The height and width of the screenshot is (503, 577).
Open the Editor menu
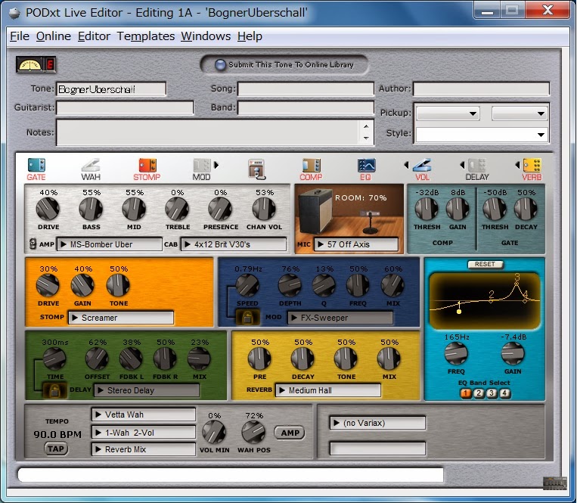click(94, 36)
